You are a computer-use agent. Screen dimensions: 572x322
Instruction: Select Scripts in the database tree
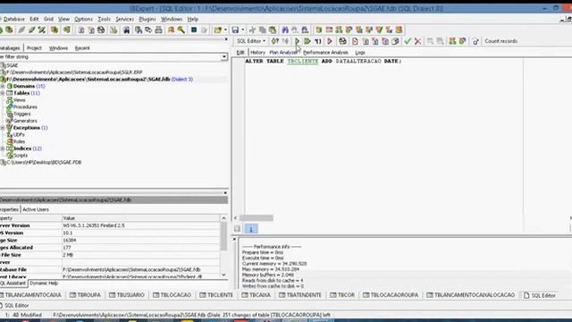21,156
